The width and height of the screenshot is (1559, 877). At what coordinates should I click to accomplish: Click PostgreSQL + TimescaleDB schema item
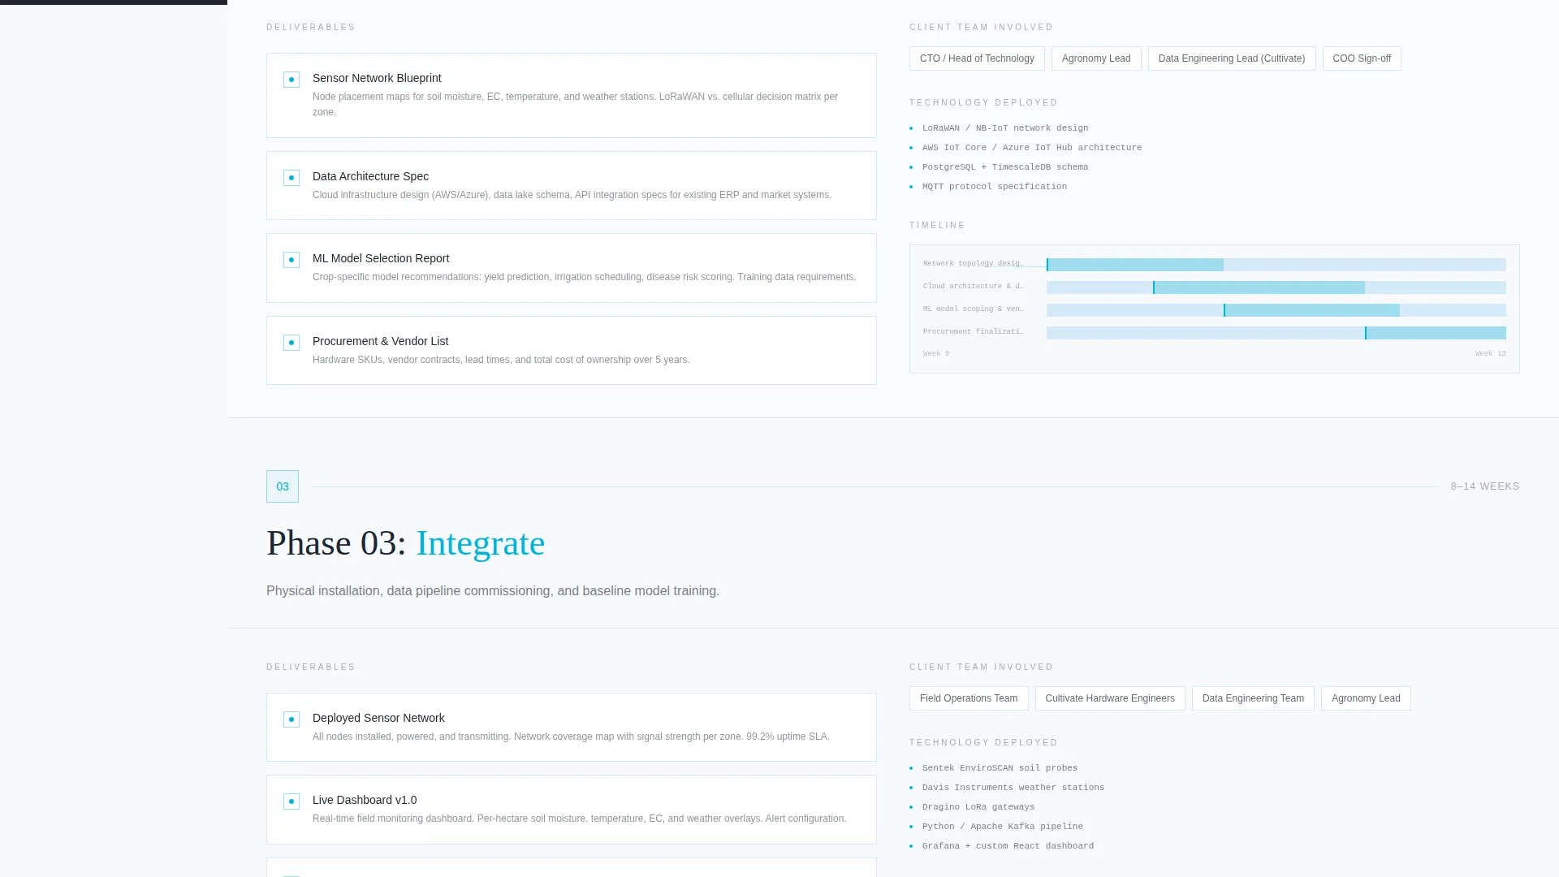click(x=1005, y=167)
